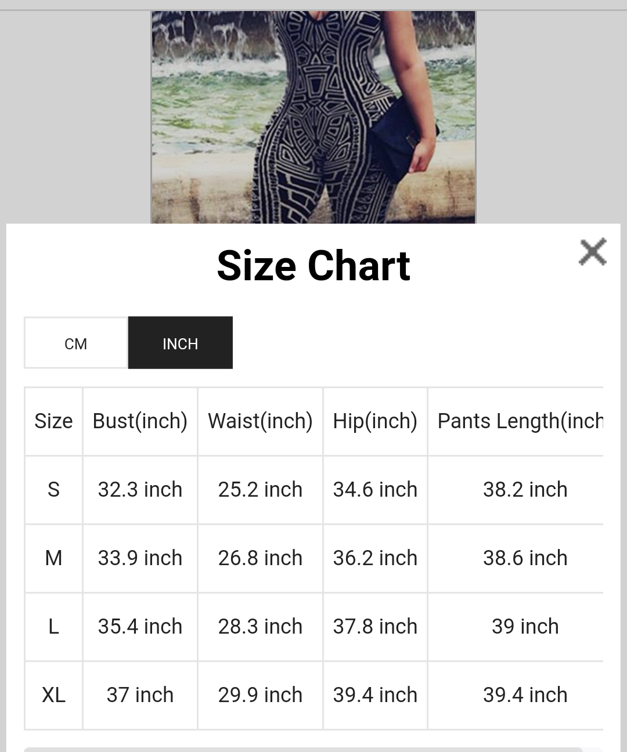Click the Waist(inch) column header
627x752 pixels.
[x=260, y=421]
